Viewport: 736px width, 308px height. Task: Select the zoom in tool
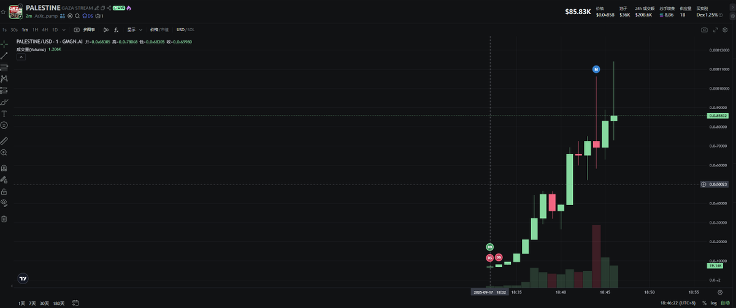[4, 152]
